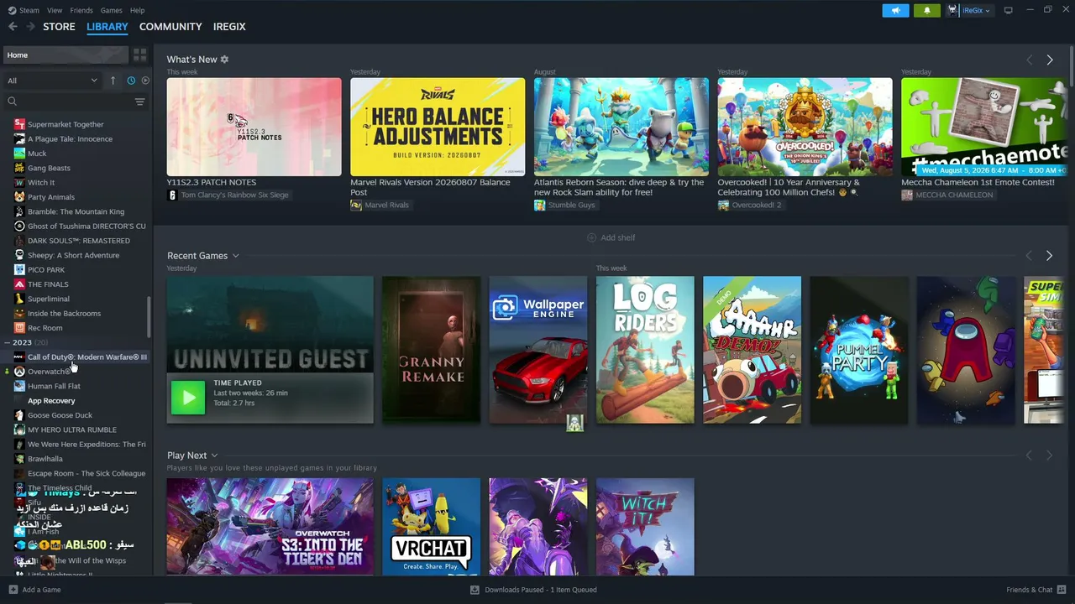Image resolution: width=1075 pixels, height=604 pixels.
Task: Select Human Fall Flat in library list
Action: click(x=54, y=386)
